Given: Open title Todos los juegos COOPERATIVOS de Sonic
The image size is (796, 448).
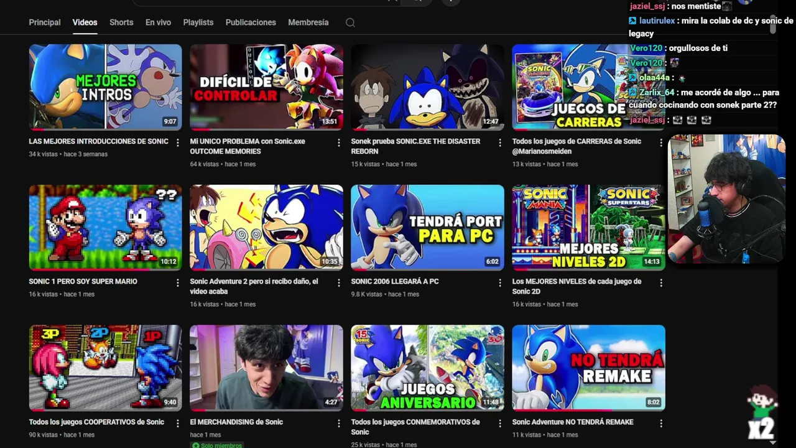Looking at the screenshot, I should coord(96,422).
